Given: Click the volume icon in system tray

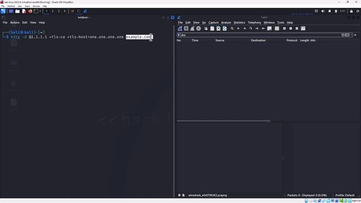Looking at the screenshot, I should (323, 11).
